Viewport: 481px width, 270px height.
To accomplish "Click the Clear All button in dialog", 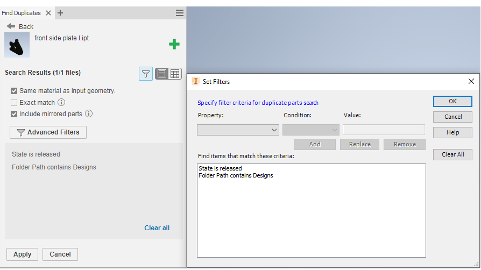I will pyautogui.click(x=452, y=155).
